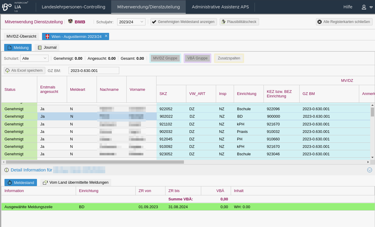The image size is (375, 227).
Task: Collapse the Detail Information panel
Action: coord(370,170)
